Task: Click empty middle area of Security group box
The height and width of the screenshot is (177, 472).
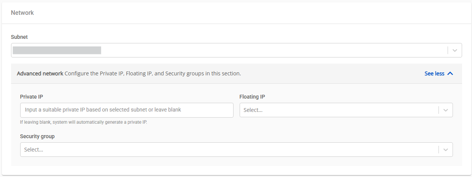Action: (229, 150)
